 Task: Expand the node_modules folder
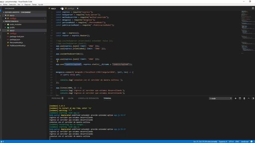(16, 24)
